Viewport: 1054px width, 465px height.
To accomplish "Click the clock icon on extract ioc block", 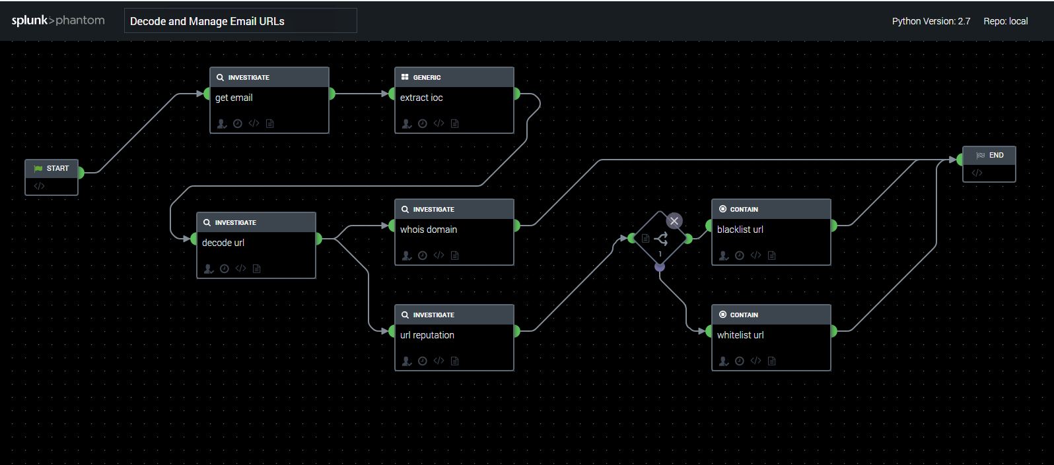I will [x=423, y=123].
